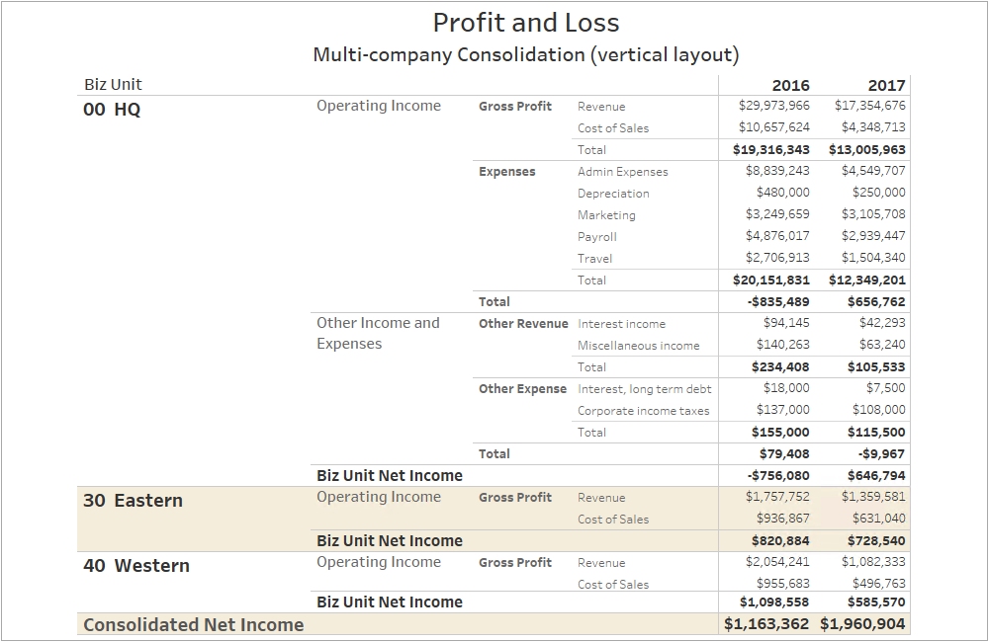The image size is (989, 642).
Task: Click long term debt 2016 value $18,000
Action: 786,388
